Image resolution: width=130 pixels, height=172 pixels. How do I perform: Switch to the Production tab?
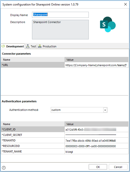pos(47,46)
